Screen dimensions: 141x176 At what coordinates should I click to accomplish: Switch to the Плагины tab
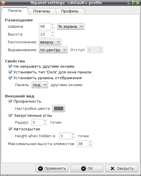point(42,11)
